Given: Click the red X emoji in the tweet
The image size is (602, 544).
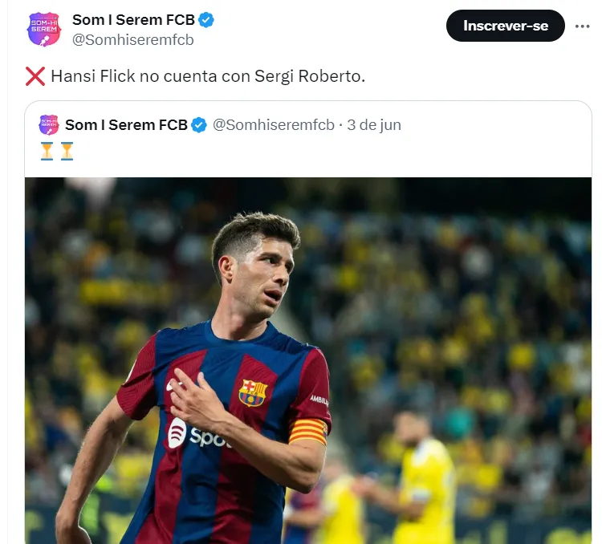Looking at the screenshot, I should [x=35, y=76].
